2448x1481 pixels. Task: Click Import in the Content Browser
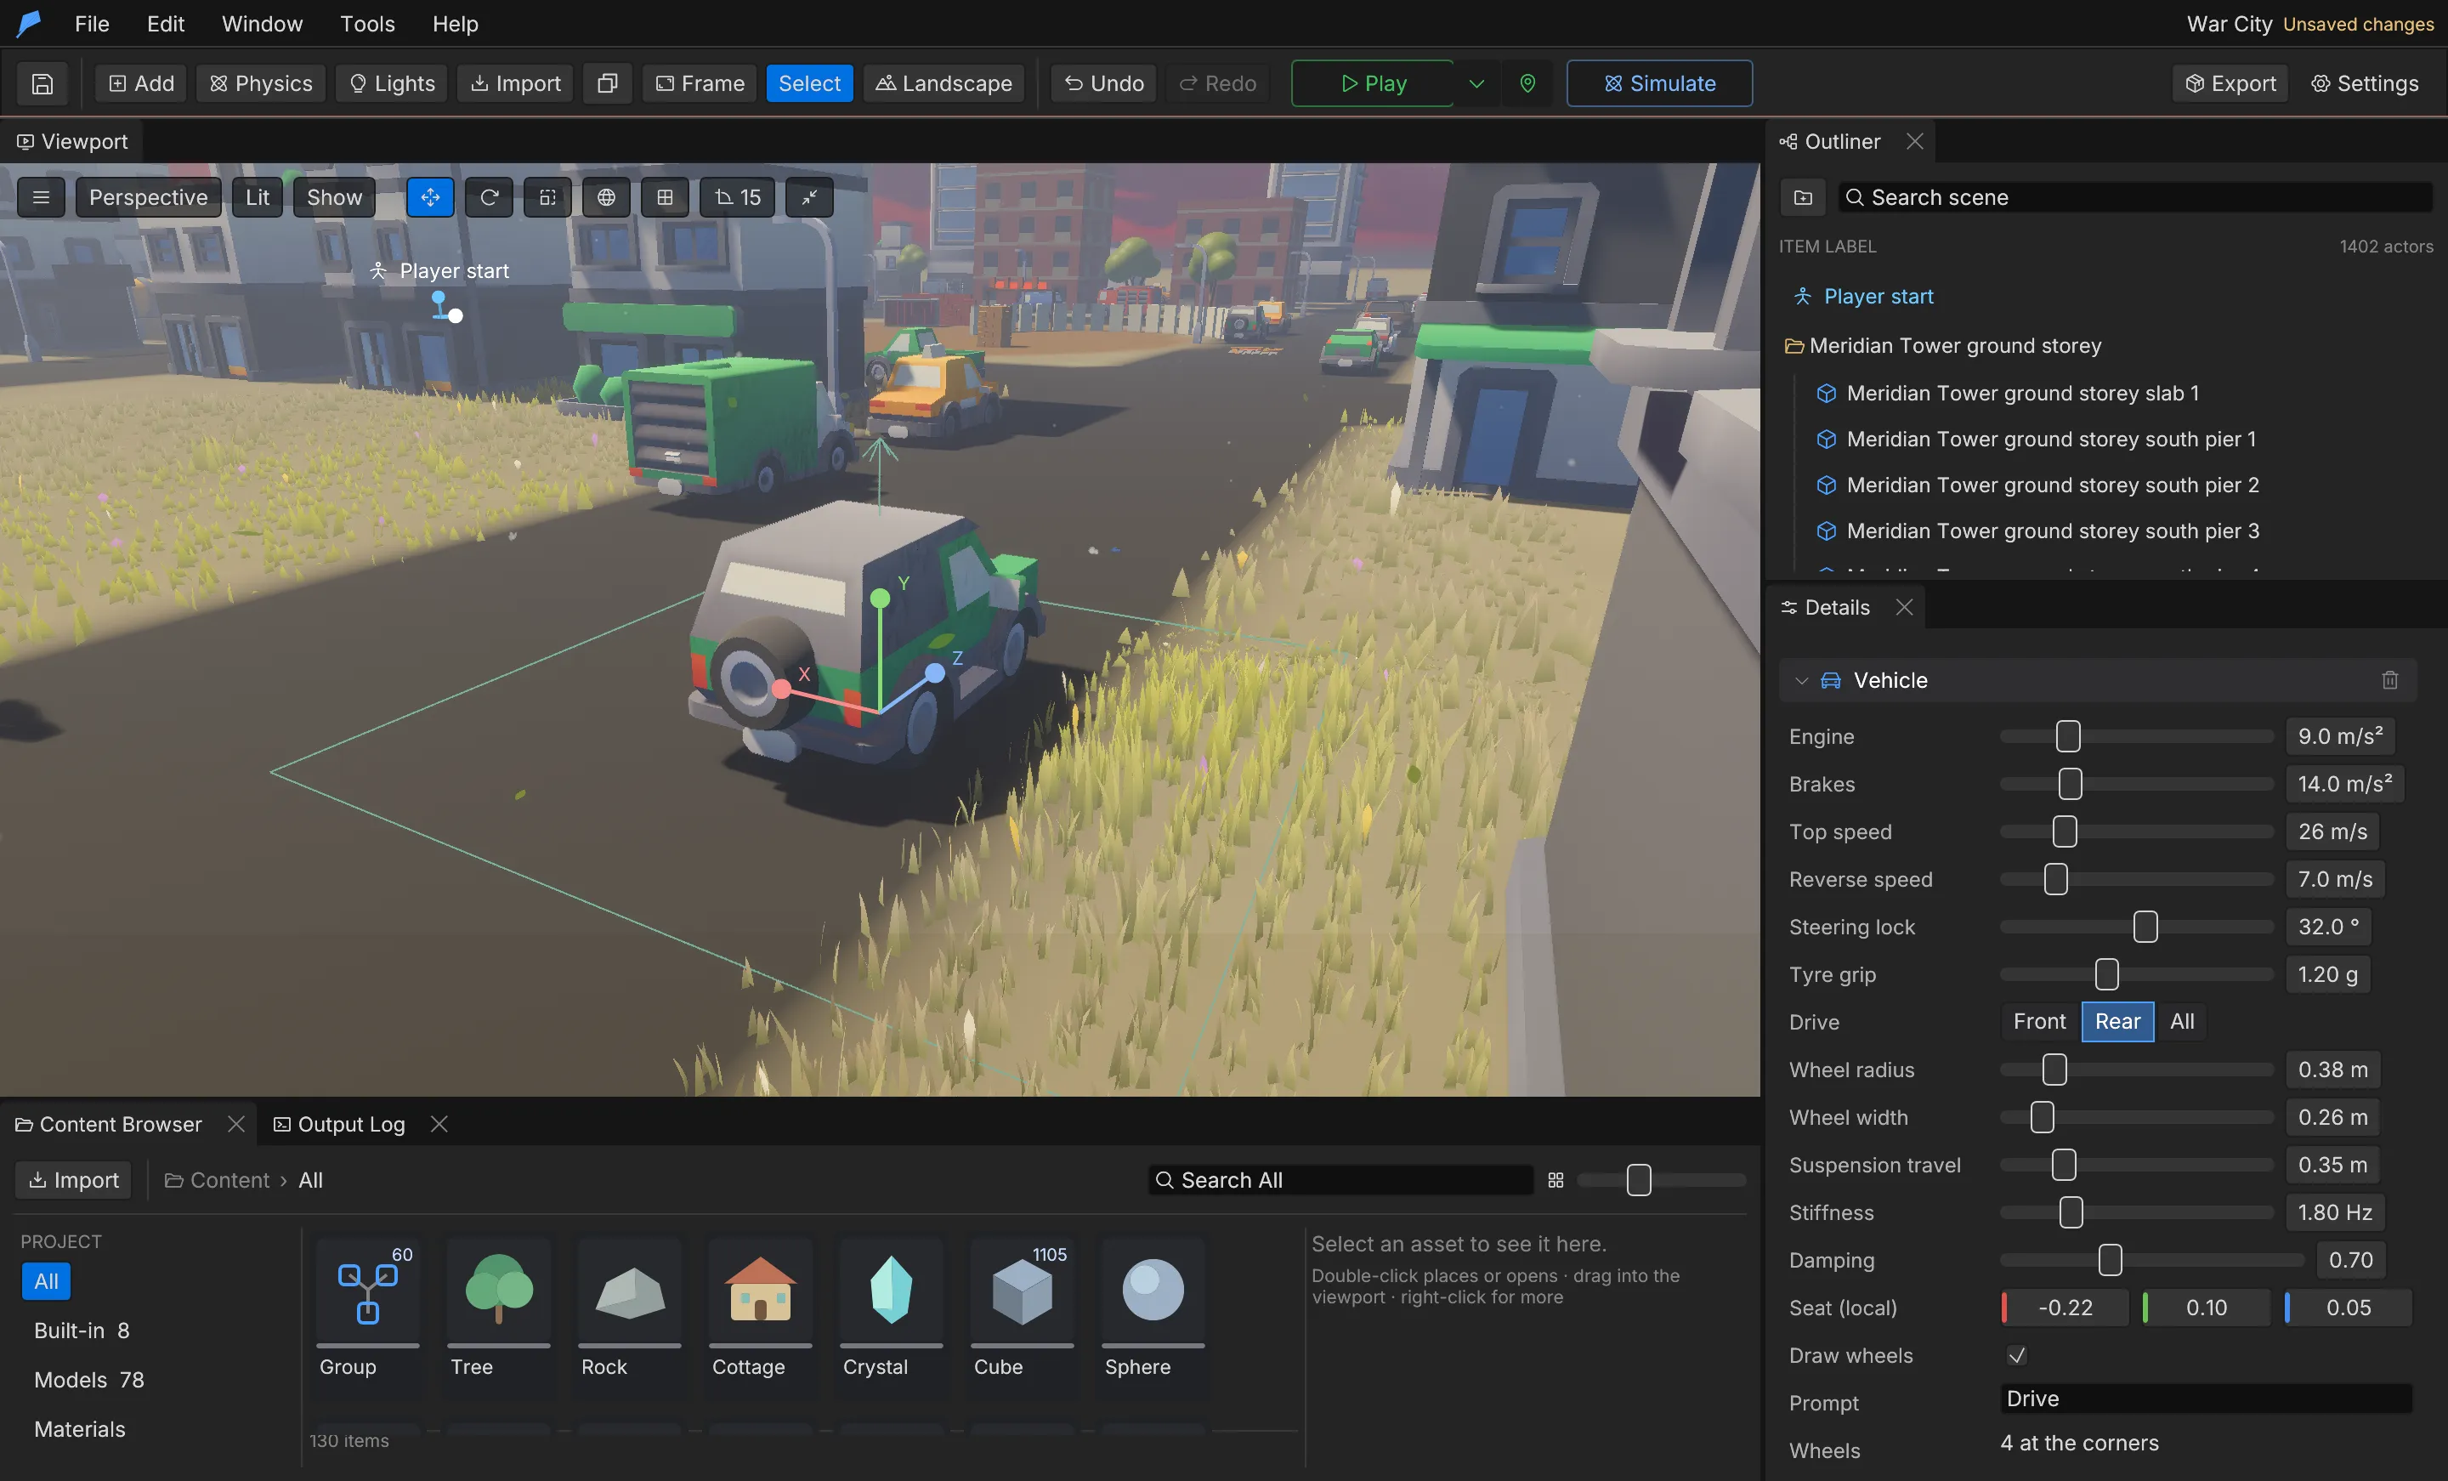point(73,1180)
